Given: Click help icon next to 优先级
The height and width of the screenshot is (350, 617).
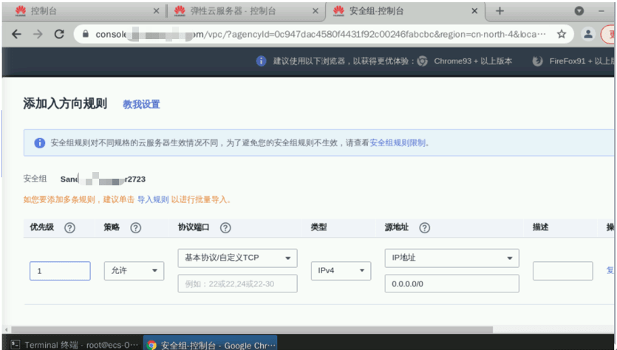Looking at the screenshot, I should point(70,228).
